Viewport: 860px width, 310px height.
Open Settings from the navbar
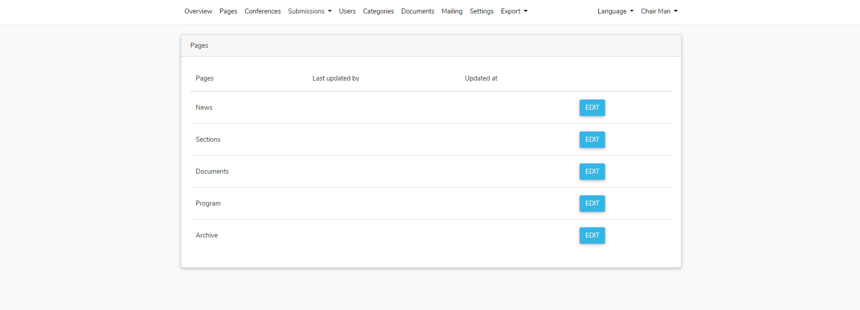pyautogui.click(x=482, y=11)
